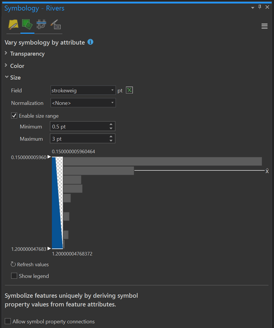Open the Symbology pane hamburger menu
Screen dimensions: 274x328
coord(265,26)
